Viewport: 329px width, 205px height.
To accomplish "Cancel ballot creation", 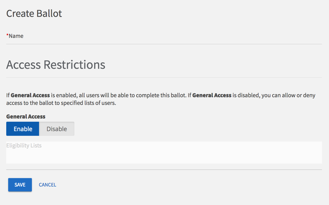I will coord(47,185).
